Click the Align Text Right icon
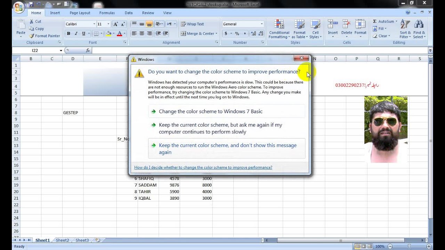This screenshot has height=250, width=445. click(149, 34)
